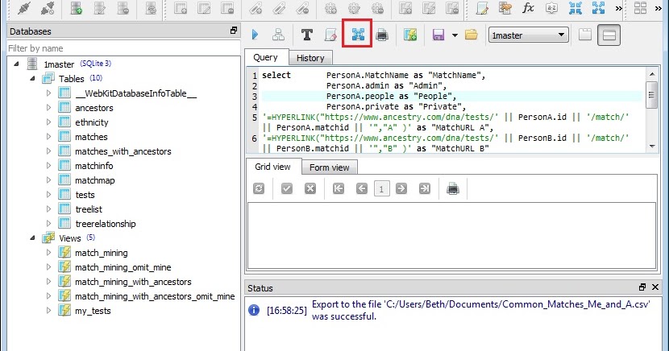Click the query editor scroll up arrow
Screen dimensions: 669x351
tap(651, 74)
